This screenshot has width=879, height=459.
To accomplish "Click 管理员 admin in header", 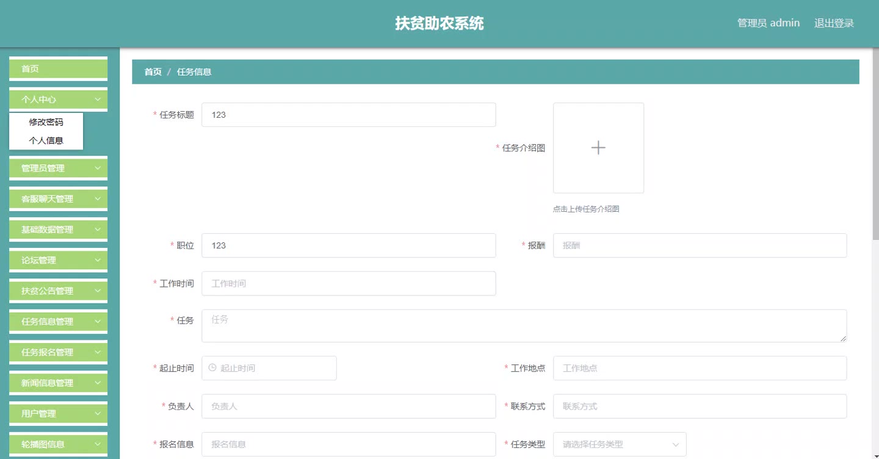I will (x=769, y=23).
